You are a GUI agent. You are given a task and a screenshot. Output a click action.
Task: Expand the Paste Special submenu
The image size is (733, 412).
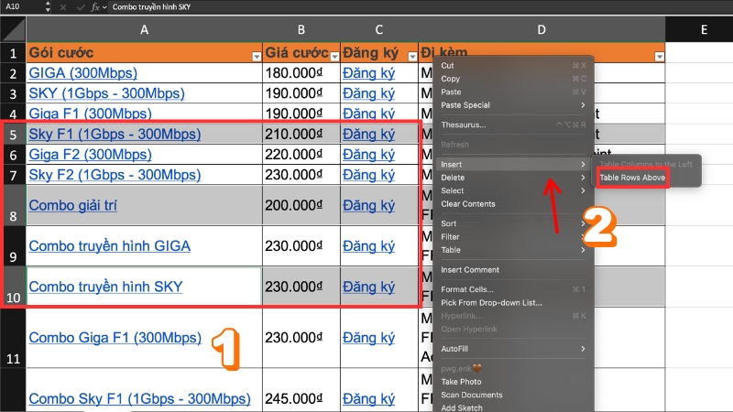pyautogui.click(x=513, y=105)
